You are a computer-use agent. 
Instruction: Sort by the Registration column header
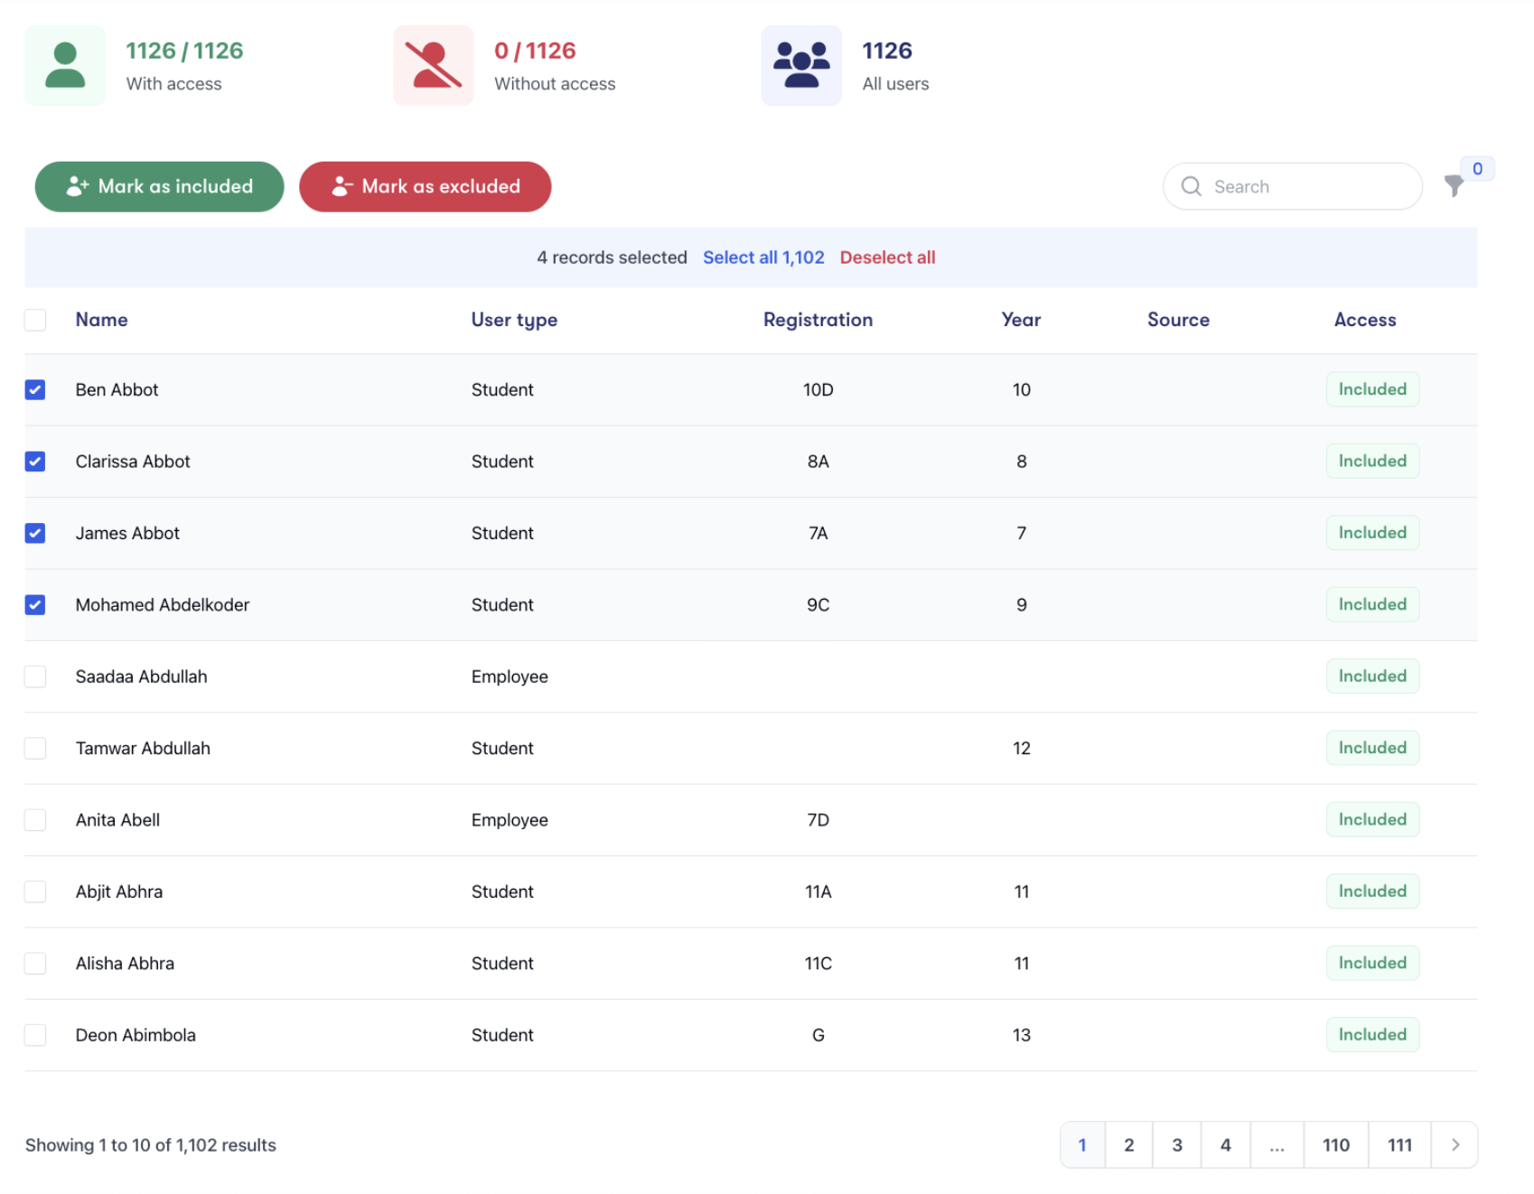tap(818, 320)
